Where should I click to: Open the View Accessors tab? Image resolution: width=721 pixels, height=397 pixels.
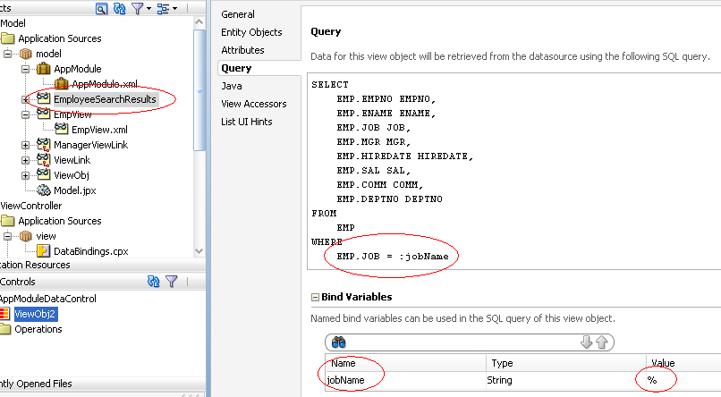tap(254, 104)
